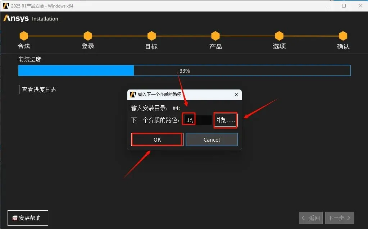Select the 产品 step hexagon
368x229 pixels.
(215, 36)
